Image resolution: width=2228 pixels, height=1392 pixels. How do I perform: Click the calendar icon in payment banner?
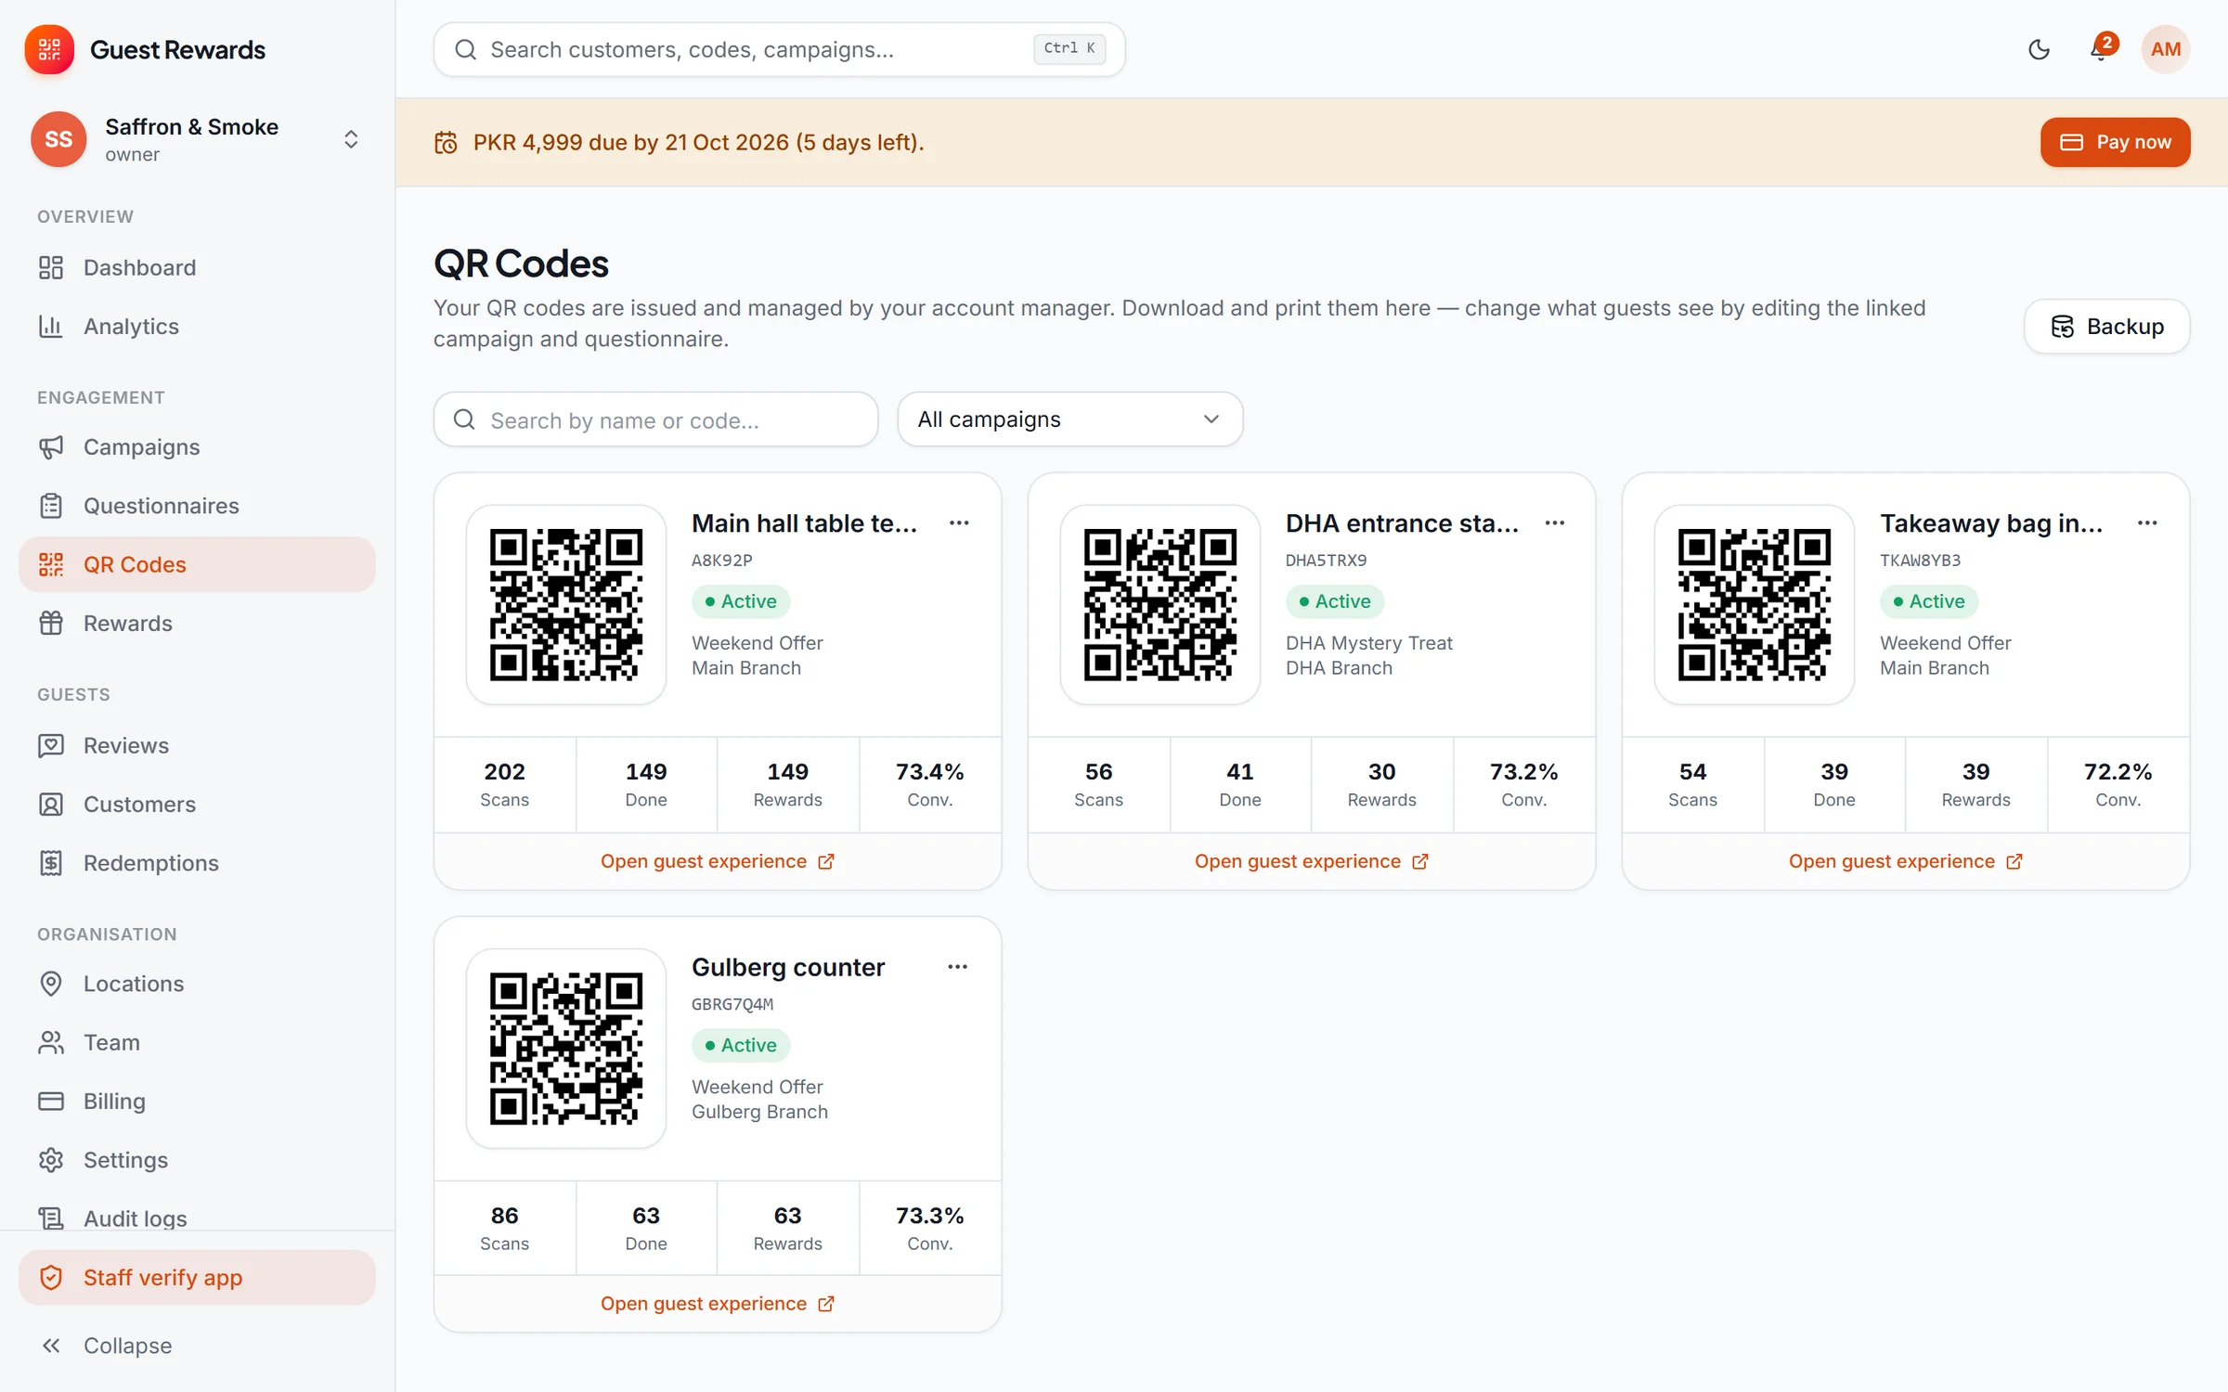point(446,143)
